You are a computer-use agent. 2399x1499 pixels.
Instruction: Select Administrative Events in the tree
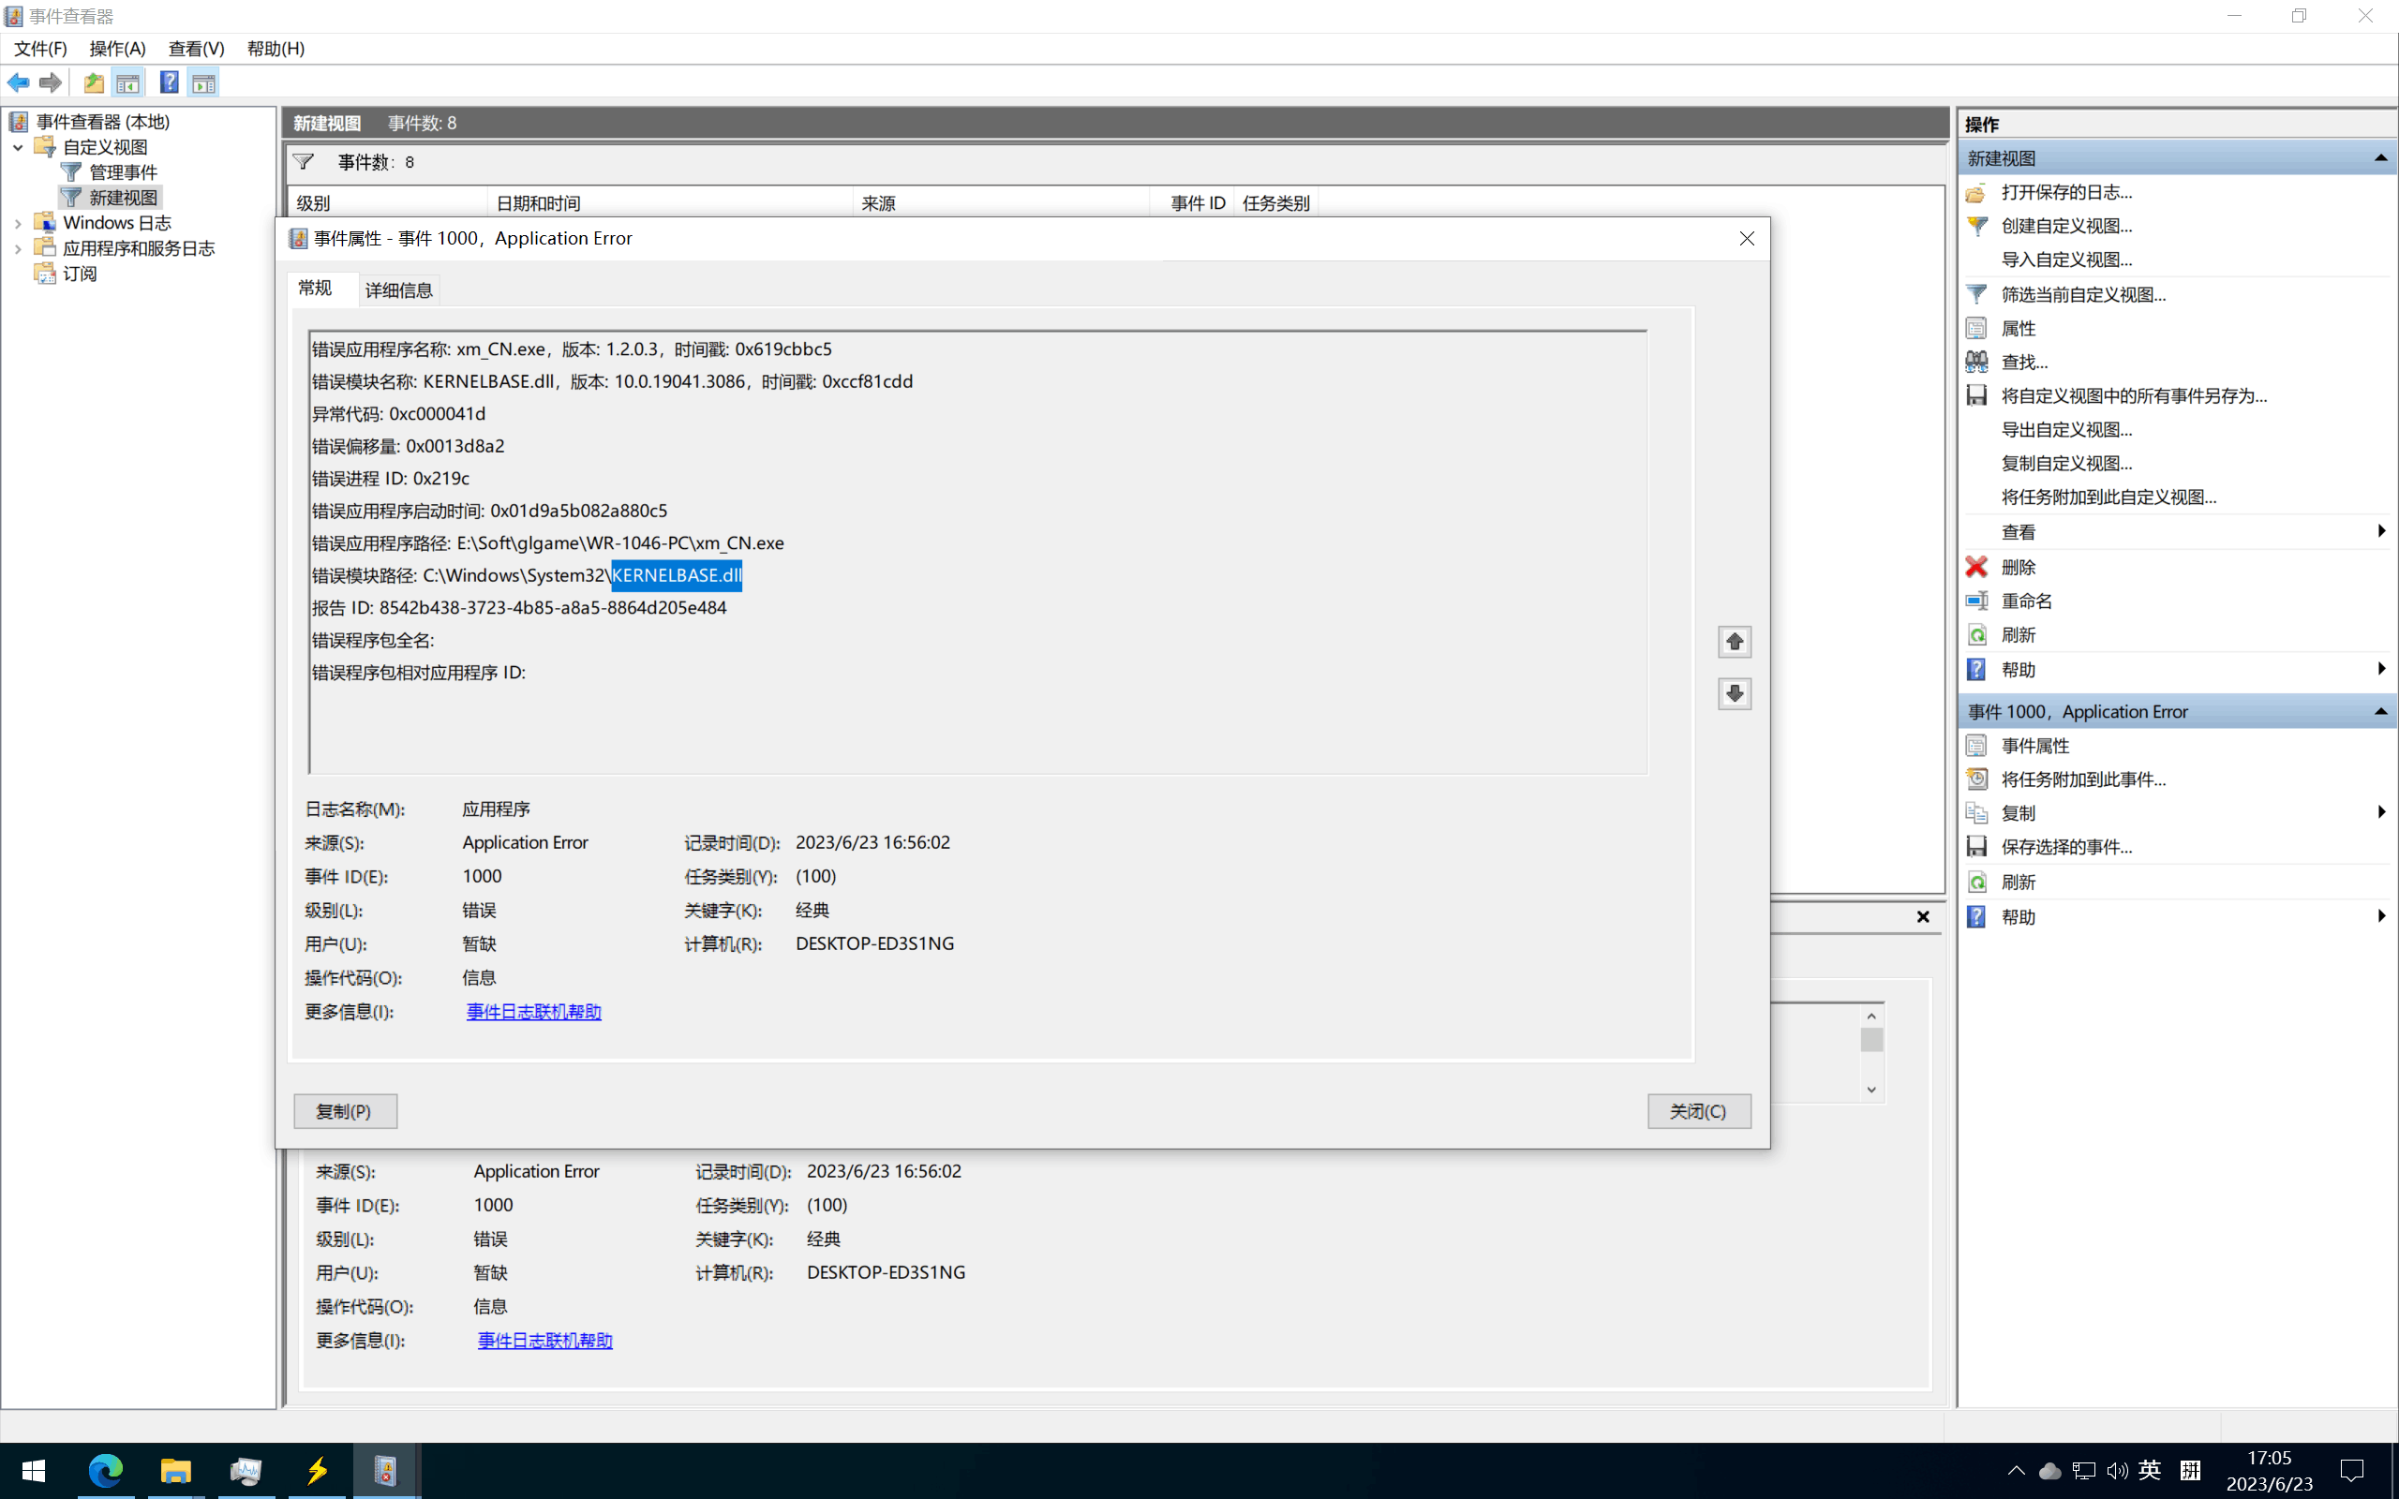[x=123, y=172]
